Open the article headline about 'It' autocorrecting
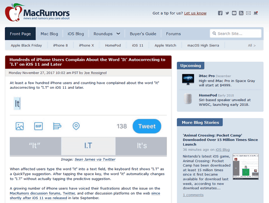Image resolution: width=269 pixels, height=203 pixels. point(87,62)
